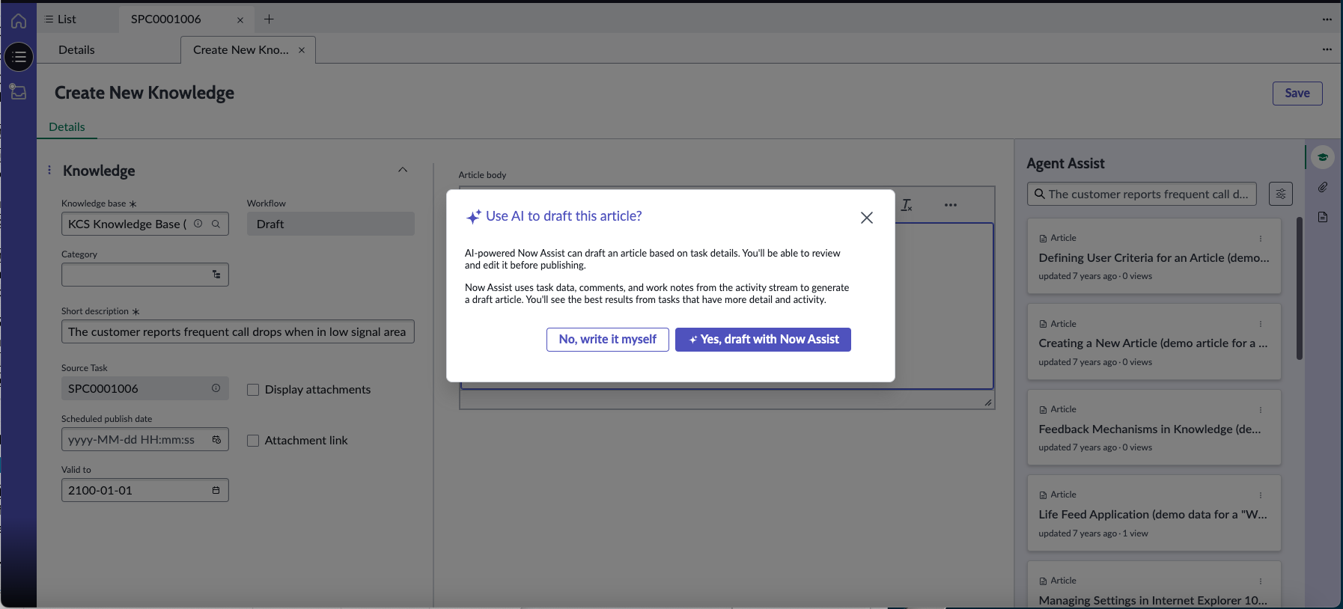The image size is (1343, 609).
Task: Preview Source Task info icon
Action: pyautogui.click(x=216, y=388)
